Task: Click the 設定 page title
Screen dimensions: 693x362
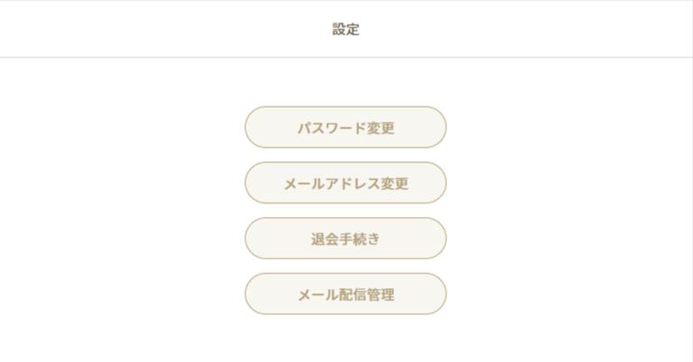Action: coord(346,29)
